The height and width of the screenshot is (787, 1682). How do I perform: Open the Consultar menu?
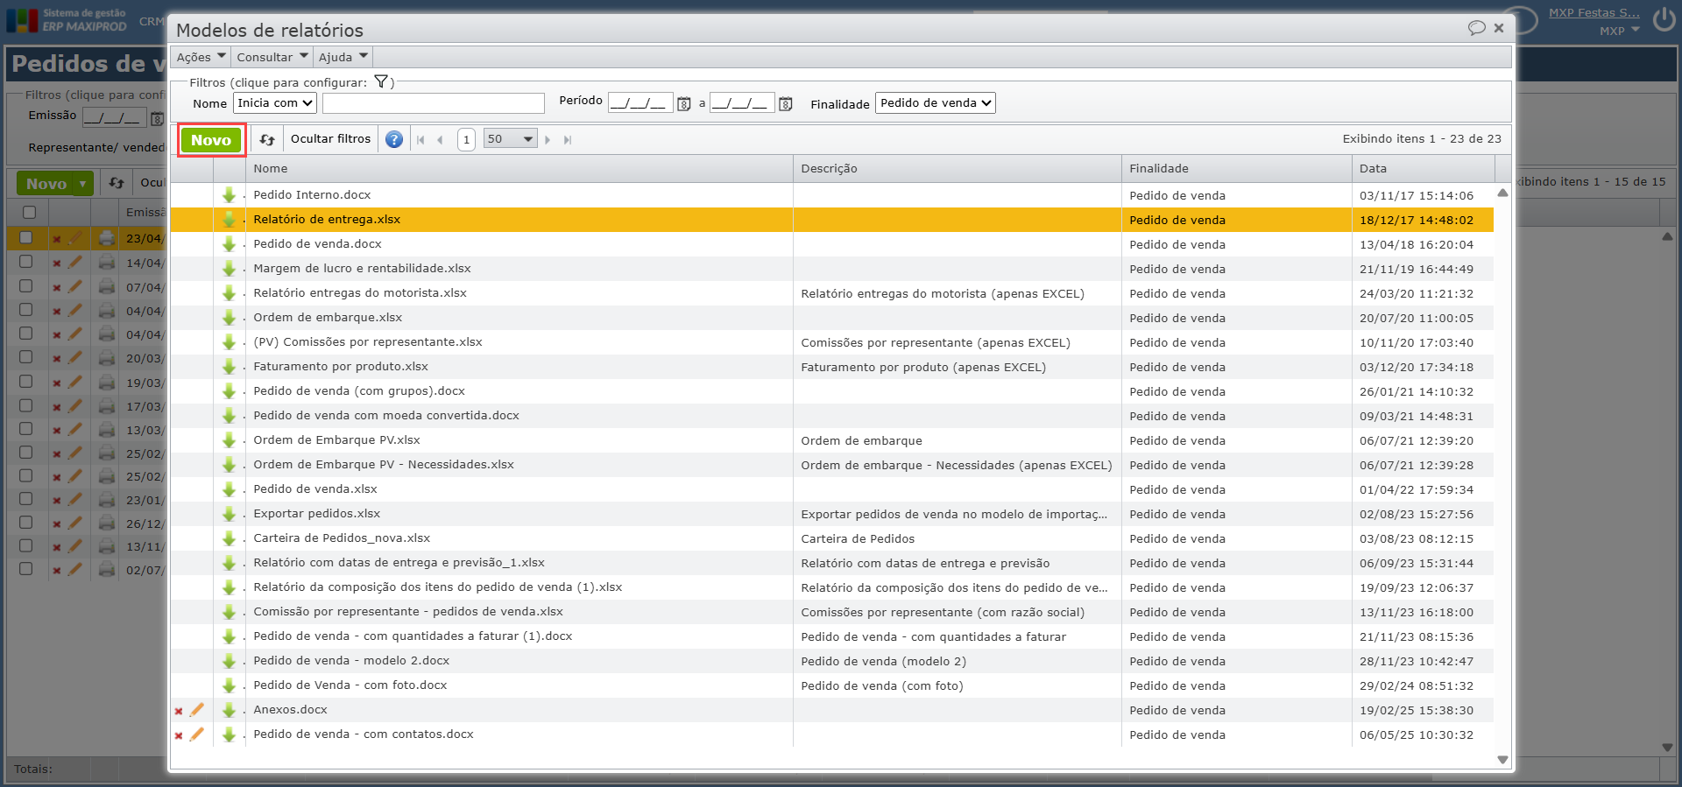click(x=272, y=57)
